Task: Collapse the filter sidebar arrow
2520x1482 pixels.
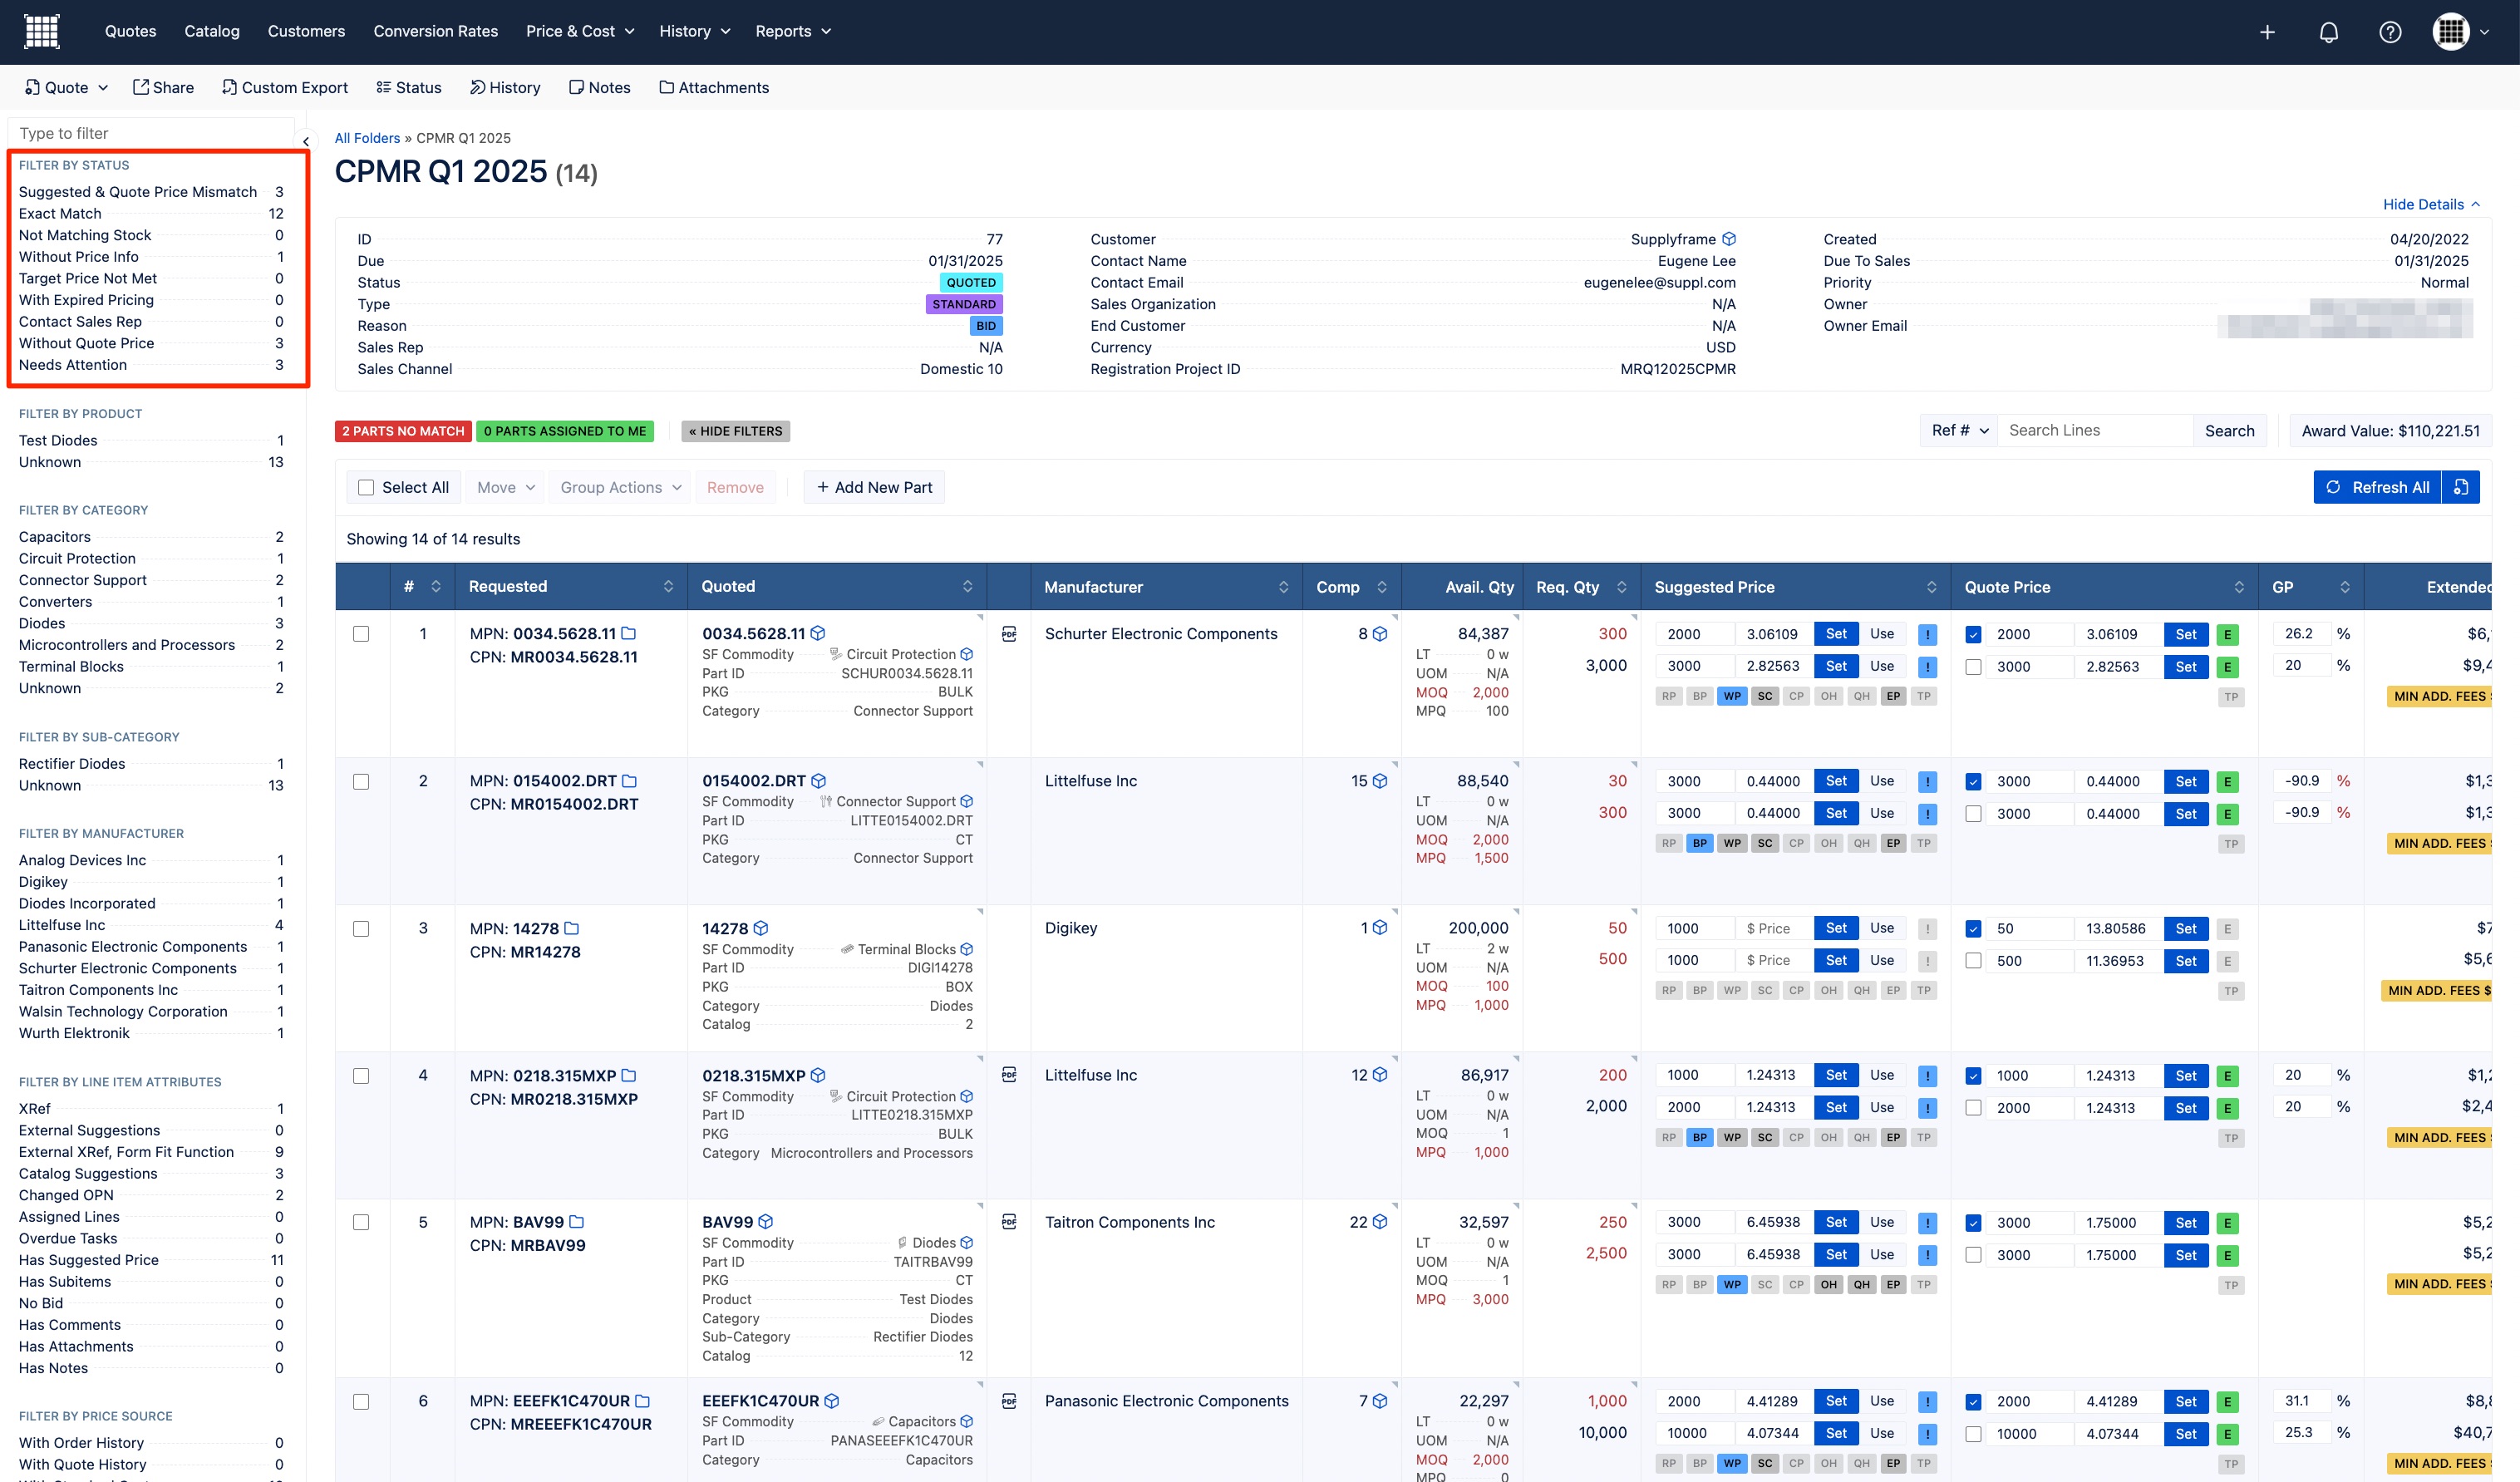Action: (x=306, y=141)
